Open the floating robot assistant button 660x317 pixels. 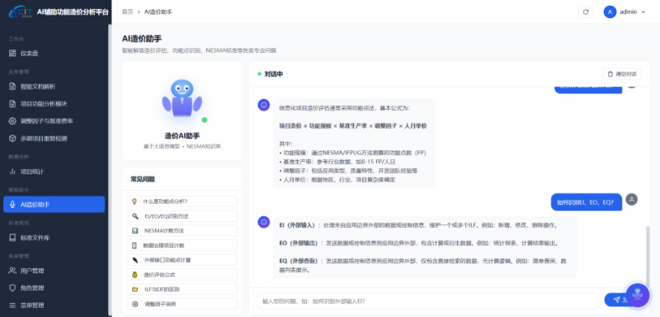click(638, 295)
